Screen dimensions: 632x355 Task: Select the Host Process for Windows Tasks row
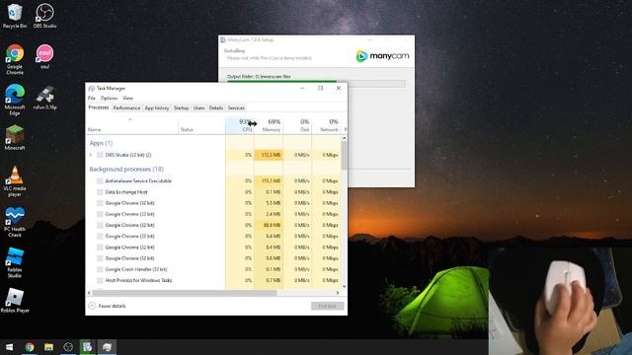tap(213, 280)
